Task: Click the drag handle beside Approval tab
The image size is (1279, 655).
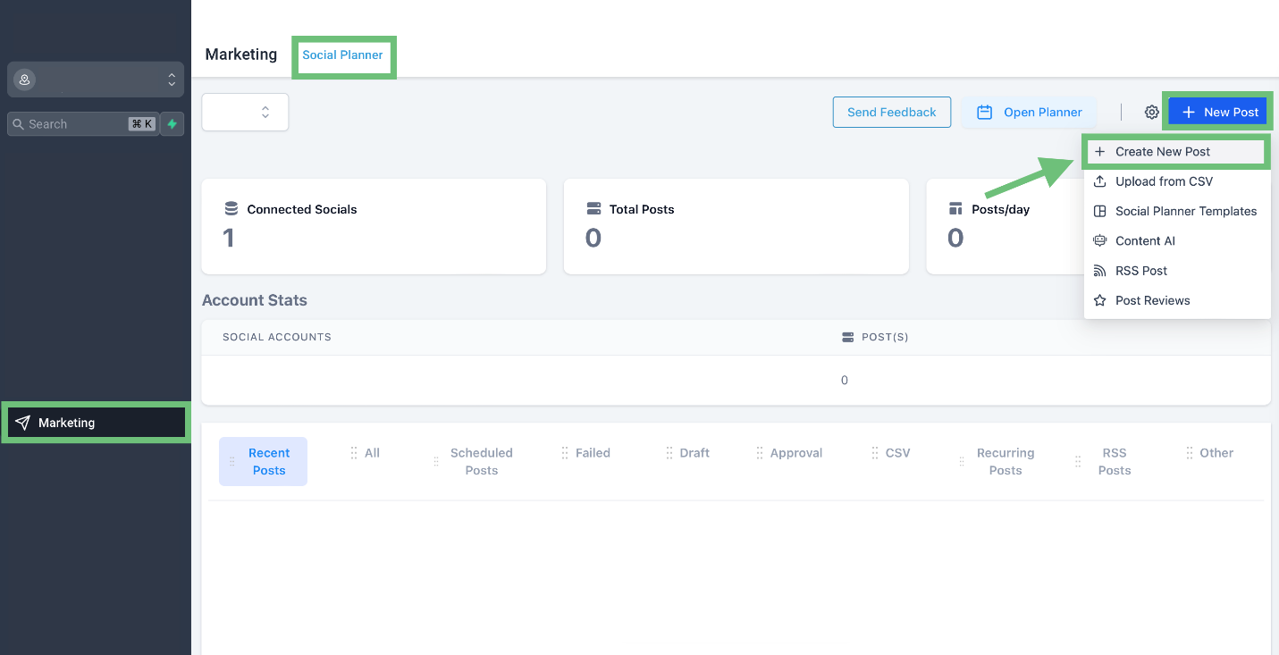Action: click(x=760, y=453)
